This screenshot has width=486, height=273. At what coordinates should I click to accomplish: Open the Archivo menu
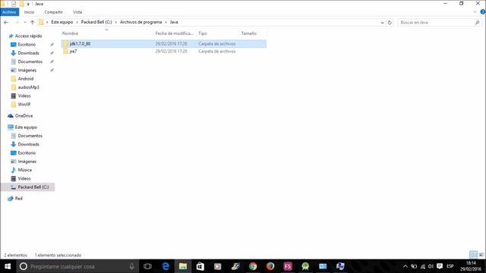point(9,12)
